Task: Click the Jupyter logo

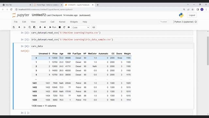Action: 21,15
